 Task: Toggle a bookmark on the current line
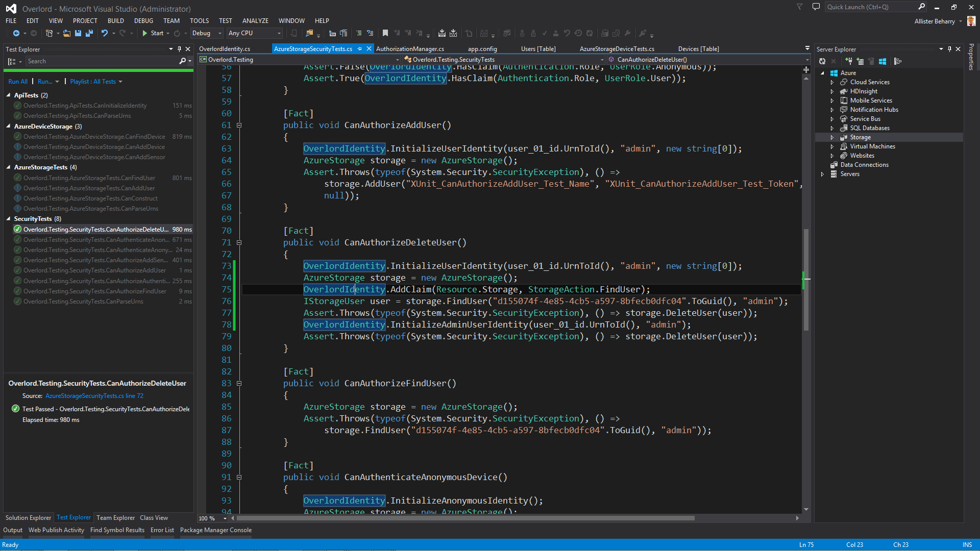pos(385,33)
